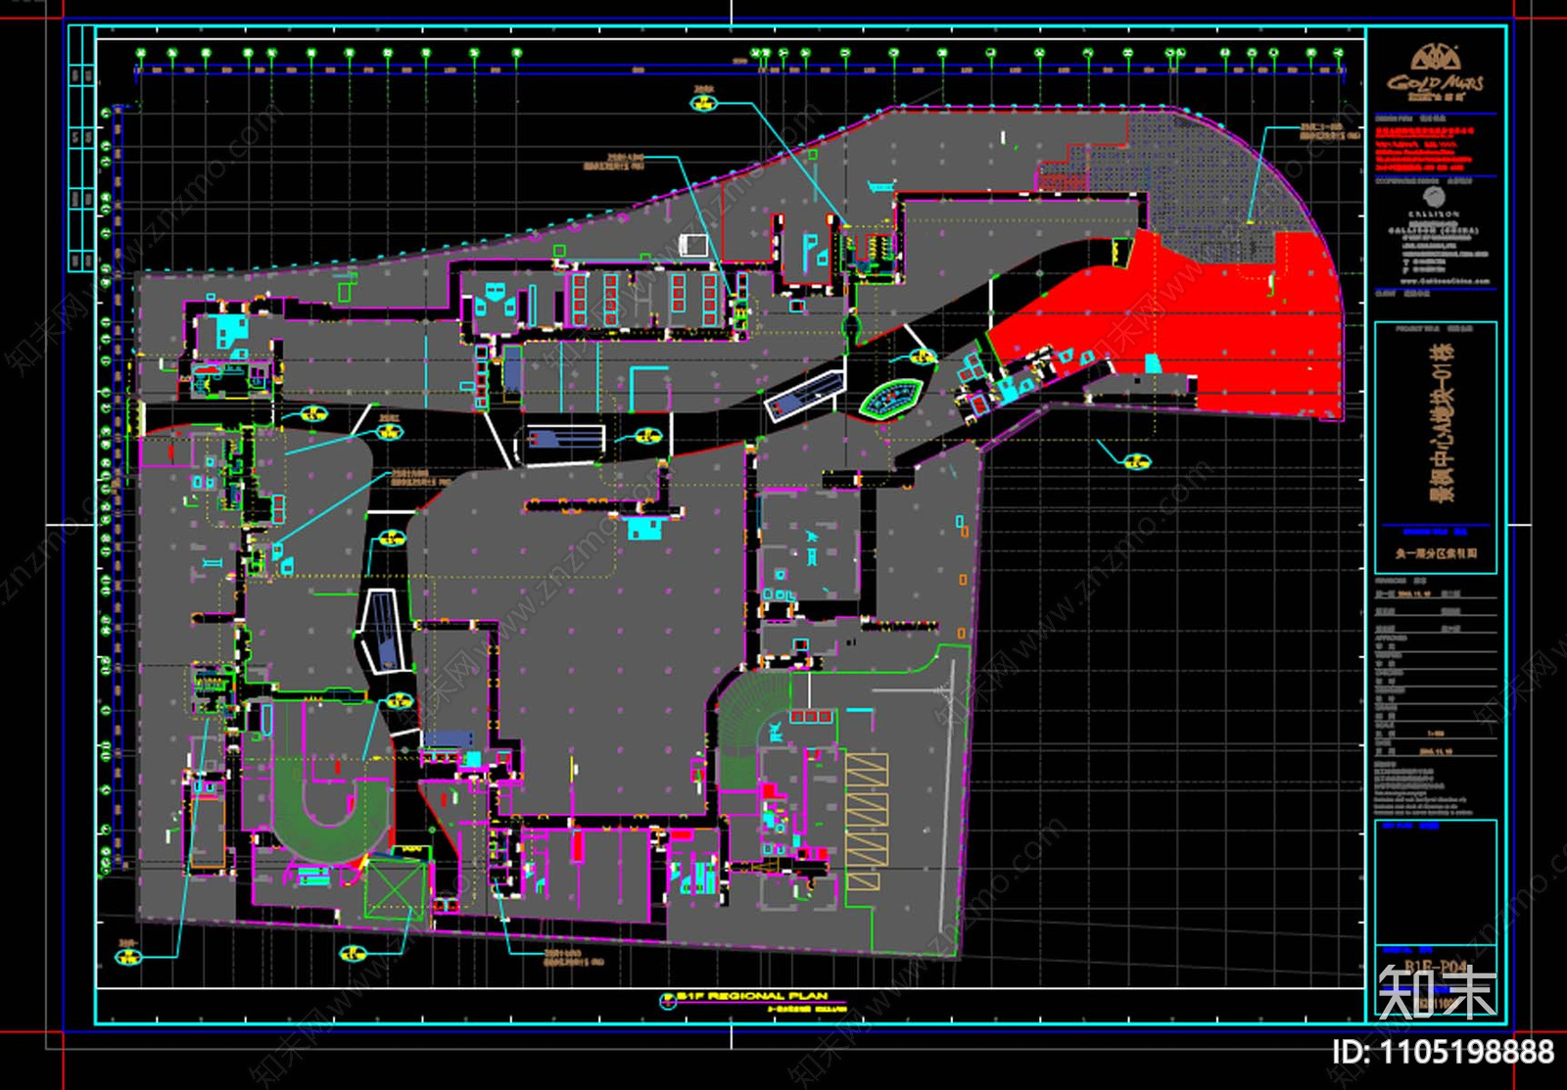Click the green crossed square near the ramp
Screen dimensions: 1567x1090
pos(396,889)
